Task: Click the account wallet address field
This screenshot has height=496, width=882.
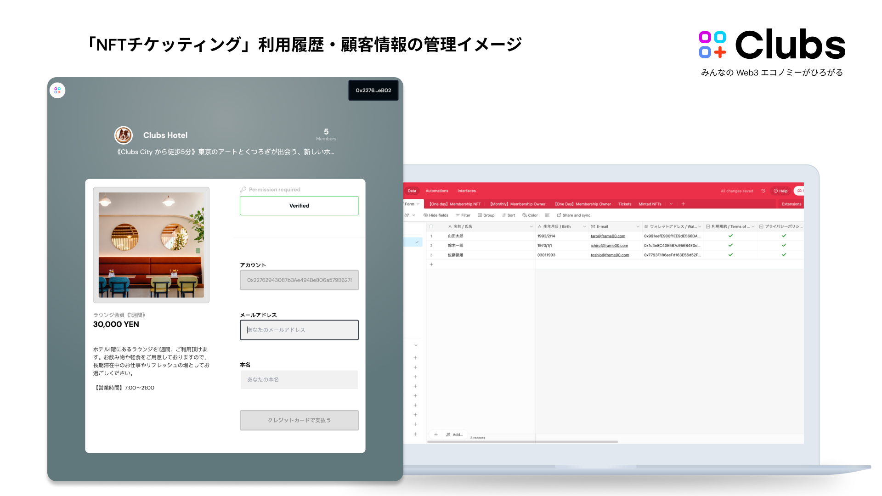Action: [299, 280]
